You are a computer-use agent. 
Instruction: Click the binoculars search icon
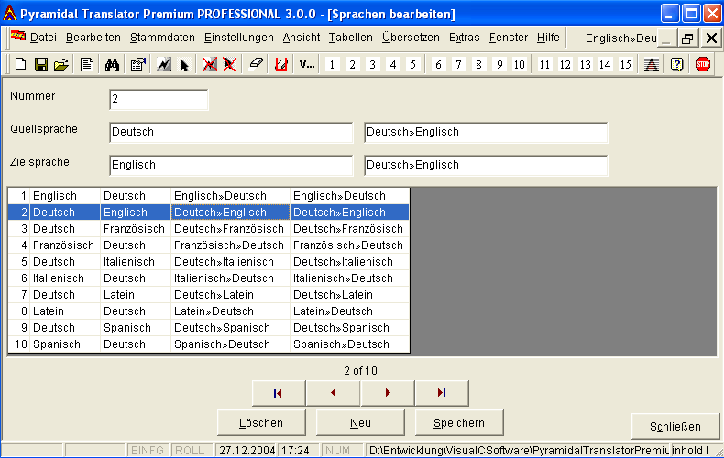point(114,65)
